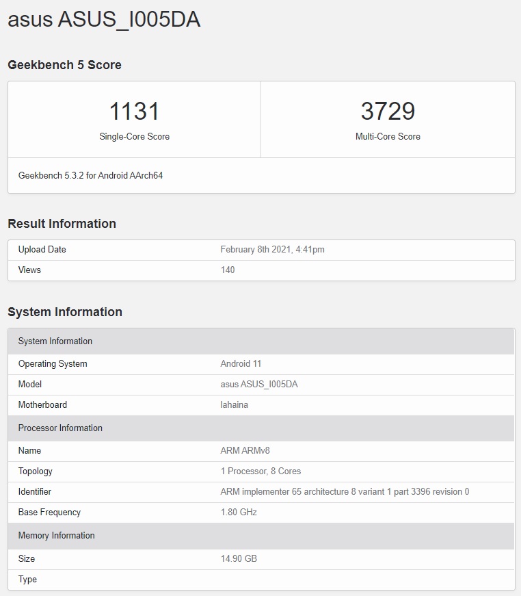The image size is (521, 596).
Task: Click the processor name ARM ARMv8
Action: [245, 451]
